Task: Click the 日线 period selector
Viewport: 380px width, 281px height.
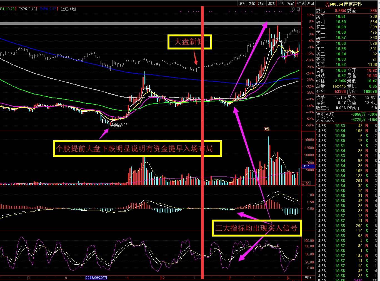Action: (308, 278)
